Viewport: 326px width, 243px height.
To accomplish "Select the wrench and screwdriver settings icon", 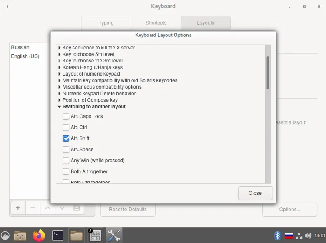I will (x=114, y=236).
